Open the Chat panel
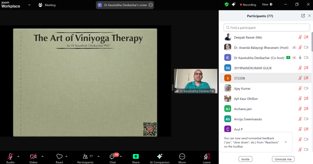The height and width of the screenshot is (164, 313). (112, 156)
